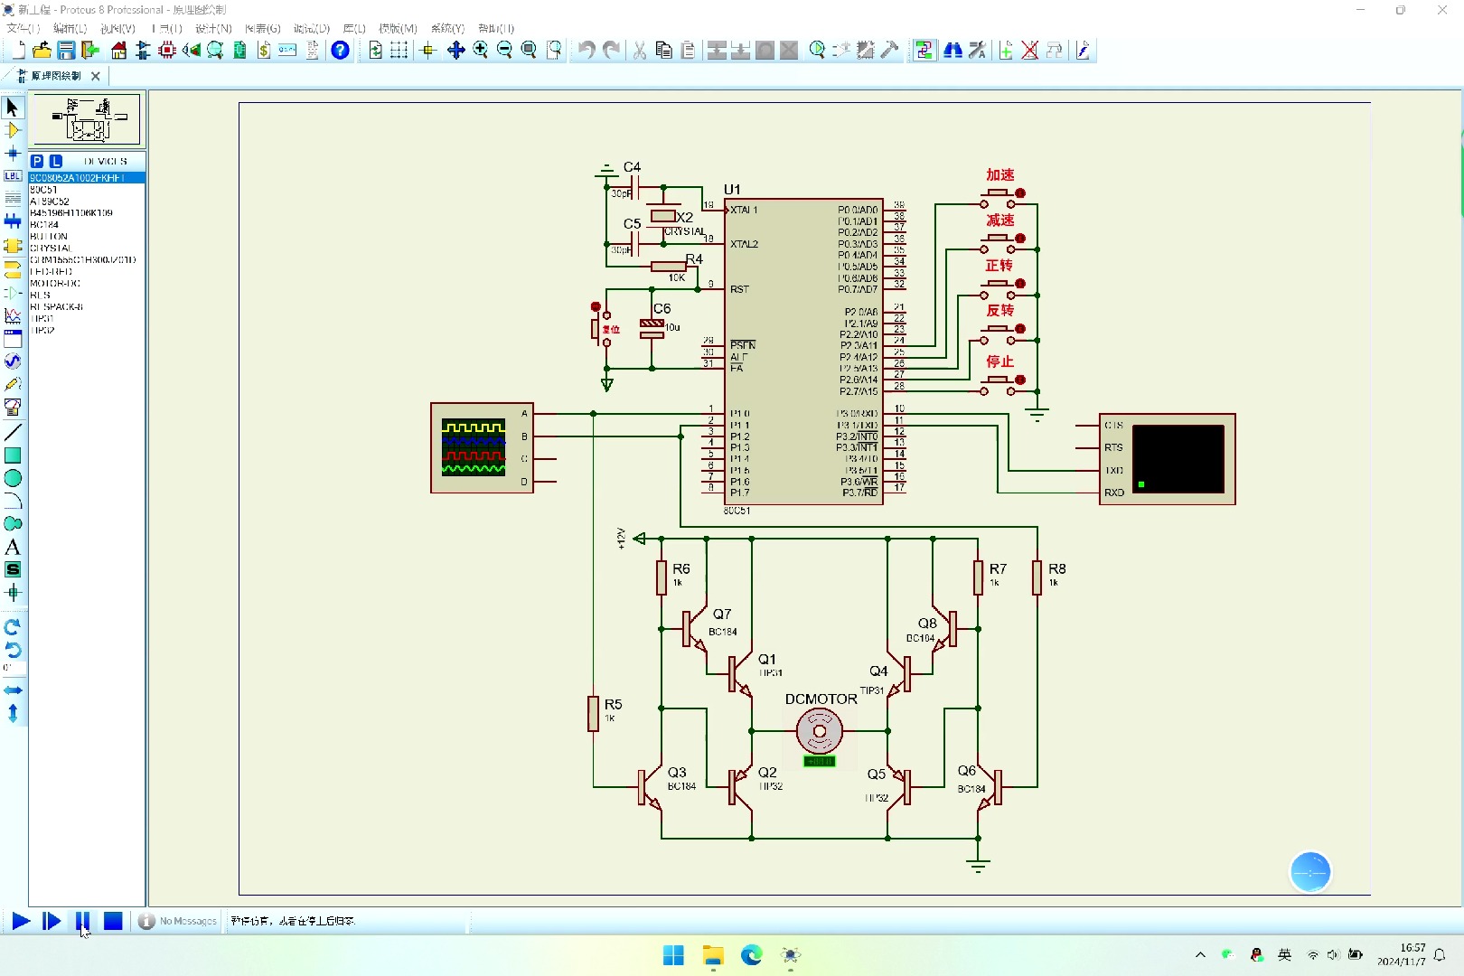The height and width of the screenshot is (976, 1464).
Task: Open File Explorer from the taskbar
Action: click(713, 955)
